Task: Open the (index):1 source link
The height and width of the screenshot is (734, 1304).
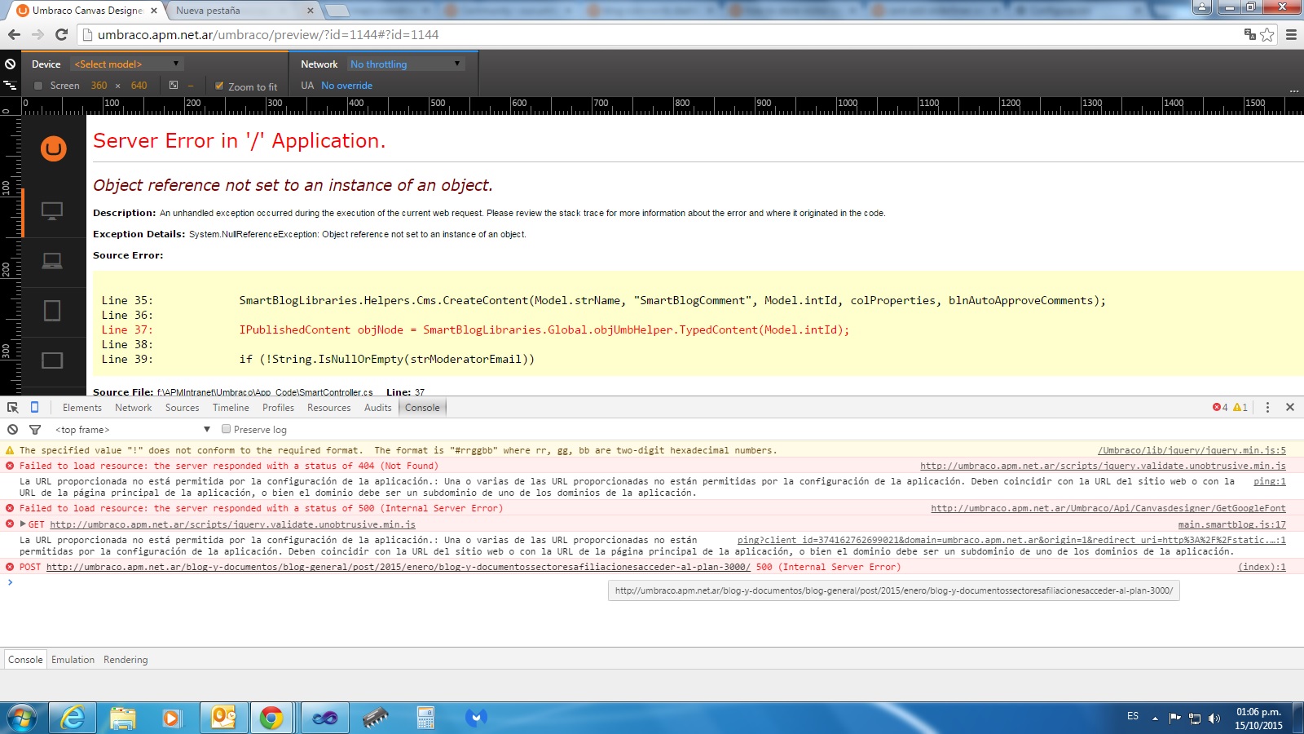Action: tap(1262, 566)
